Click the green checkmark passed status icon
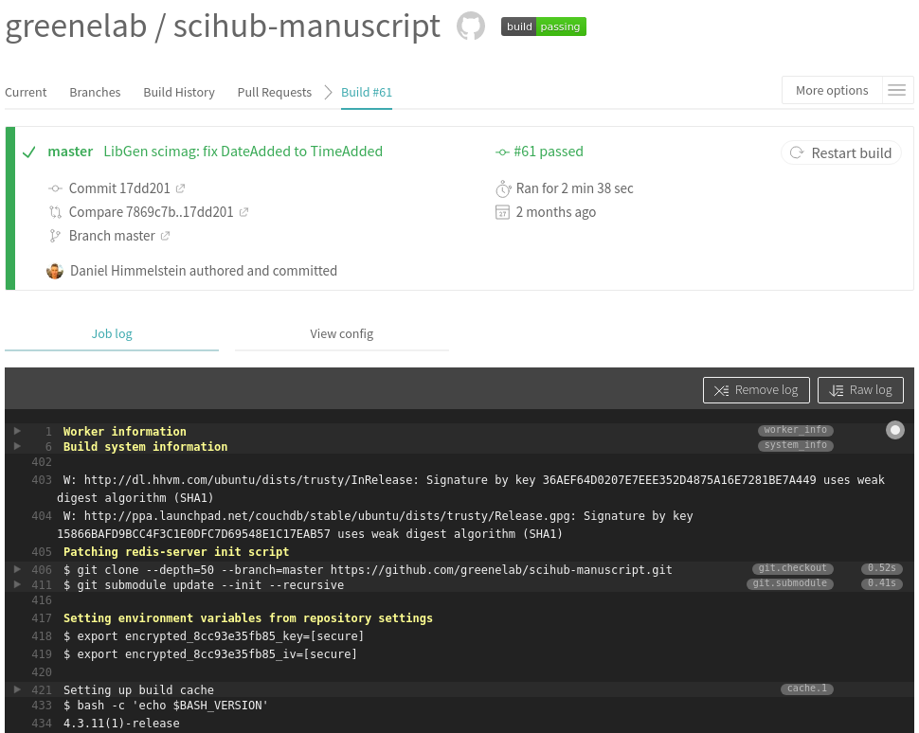Screen dimensions: 919x733 tap(28, 152)
